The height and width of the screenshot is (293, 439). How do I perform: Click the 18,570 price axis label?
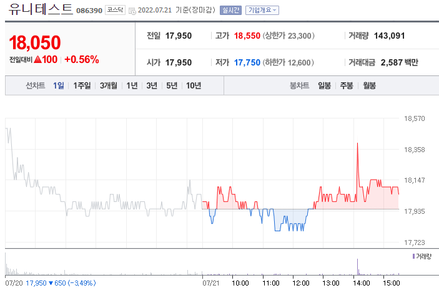click(x=415, y=118)
